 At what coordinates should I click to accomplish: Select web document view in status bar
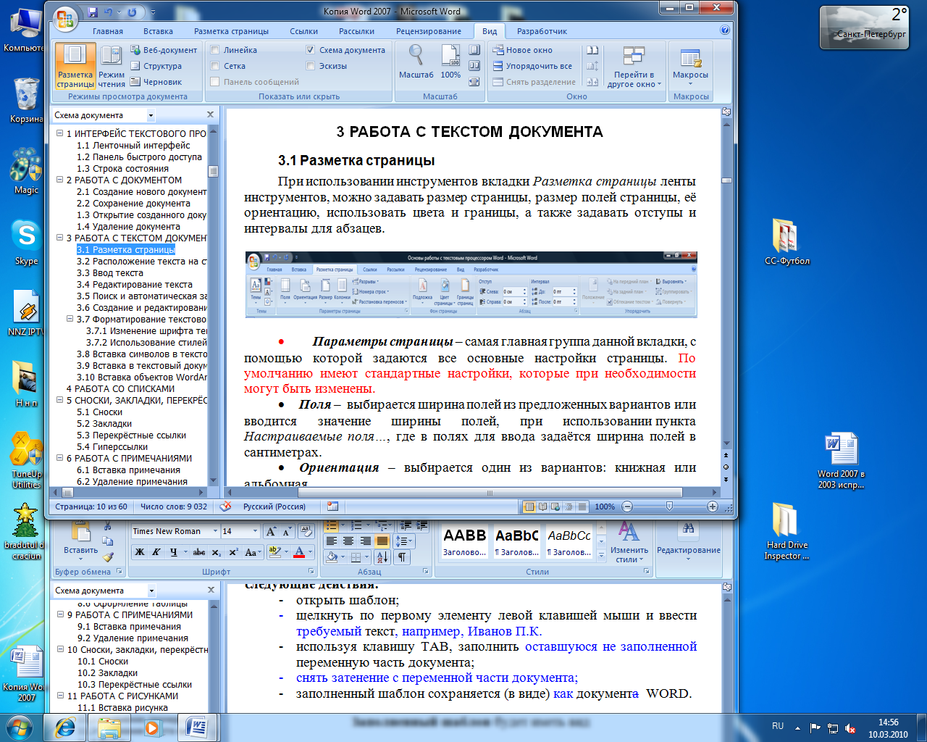[x=555, y=507]
